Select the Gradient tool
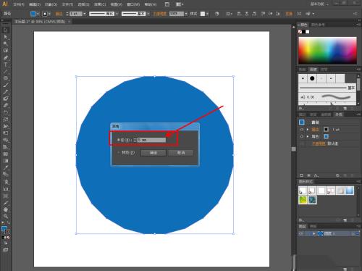This screenshot has width=362, height=271. click(6, 161)
